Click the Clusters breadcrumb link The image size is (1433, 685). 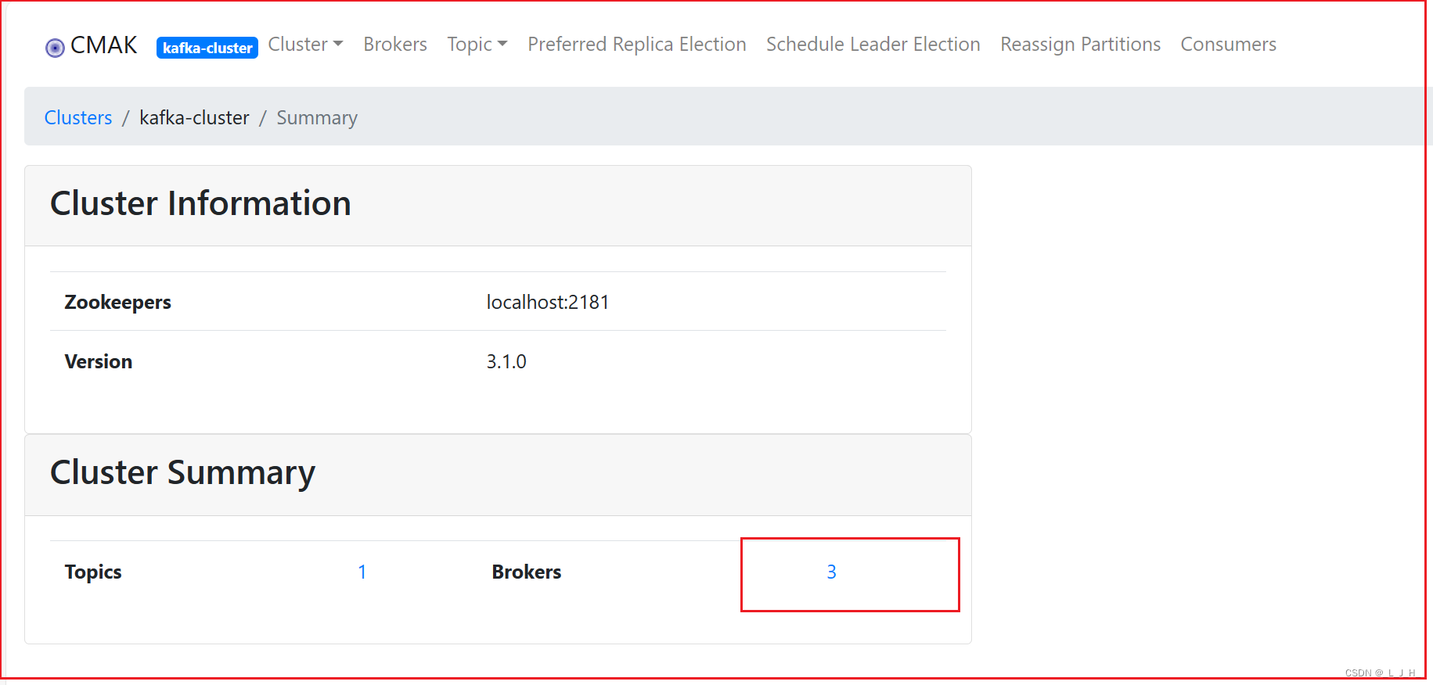(x=77, y=117)
